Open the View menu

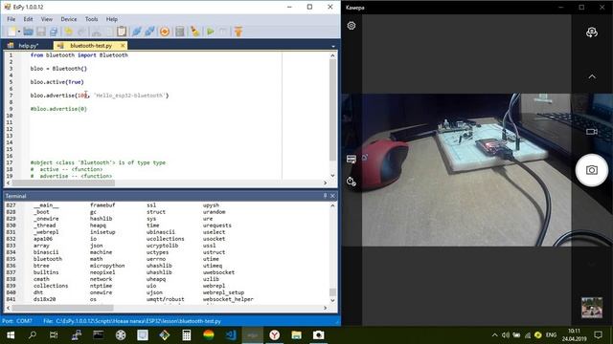pos(47,19)
